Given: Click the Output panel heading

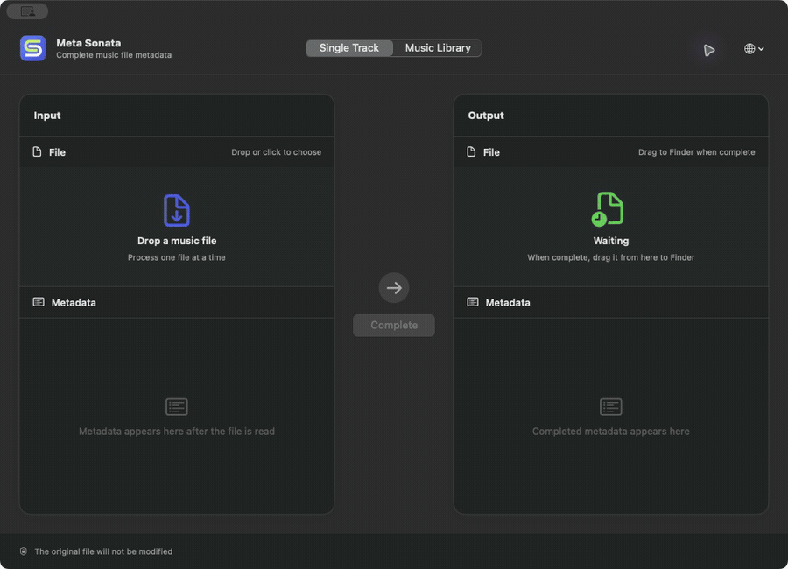Looking at the screenshot, I should coord(486,116).
